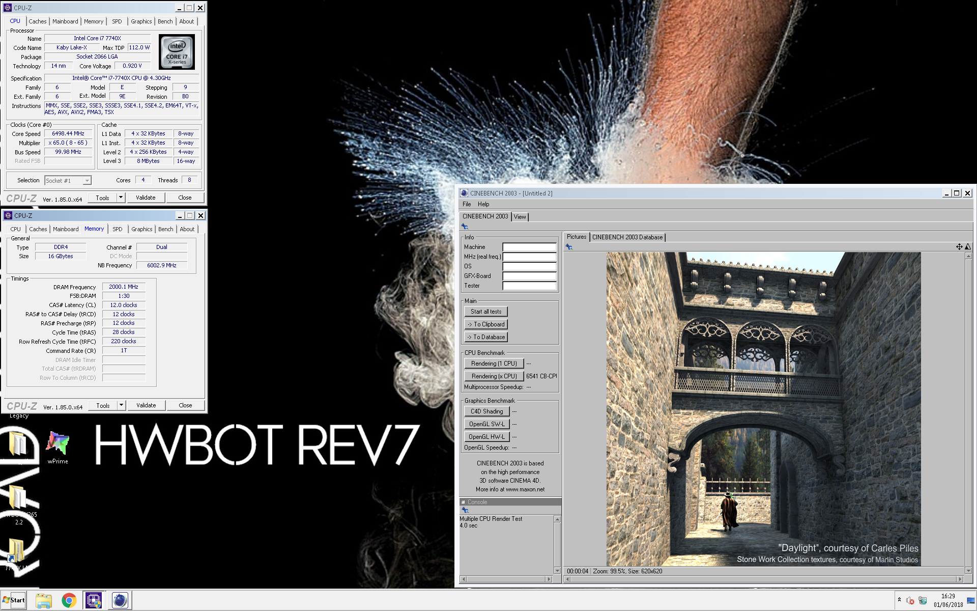Click the small icon in the Console header
Screen dimensions: 977x611
pos(464,502)
